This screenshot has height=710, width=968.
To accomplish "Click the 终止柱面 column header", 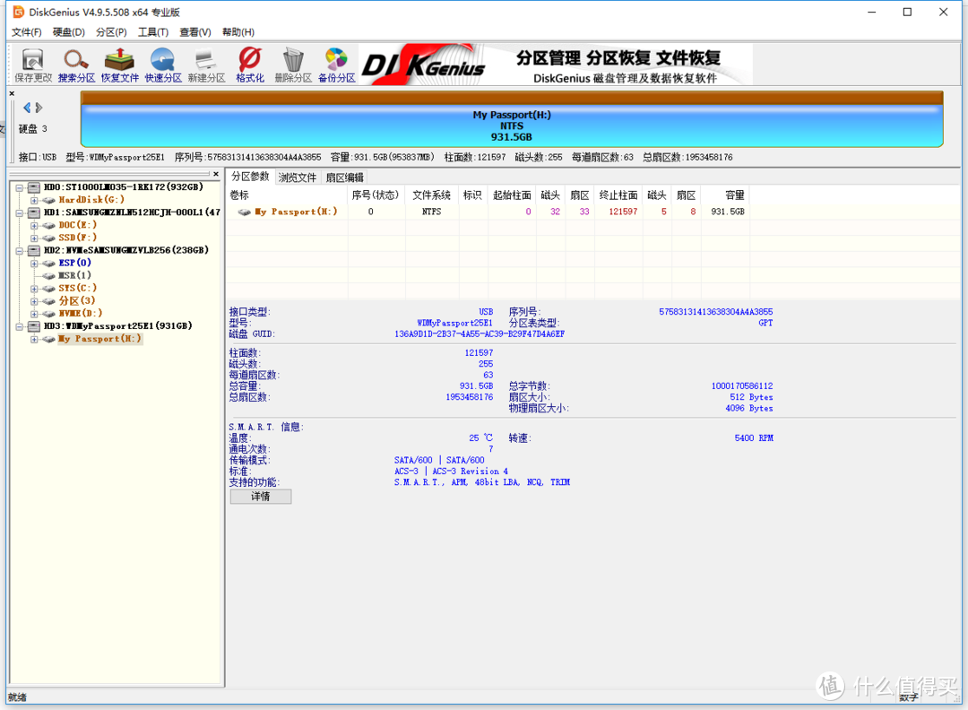I will [x=618, y=195].
